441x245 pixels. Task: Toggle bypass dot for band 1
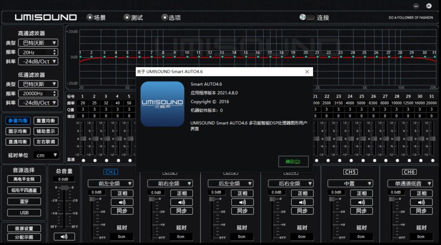(83, 161)
